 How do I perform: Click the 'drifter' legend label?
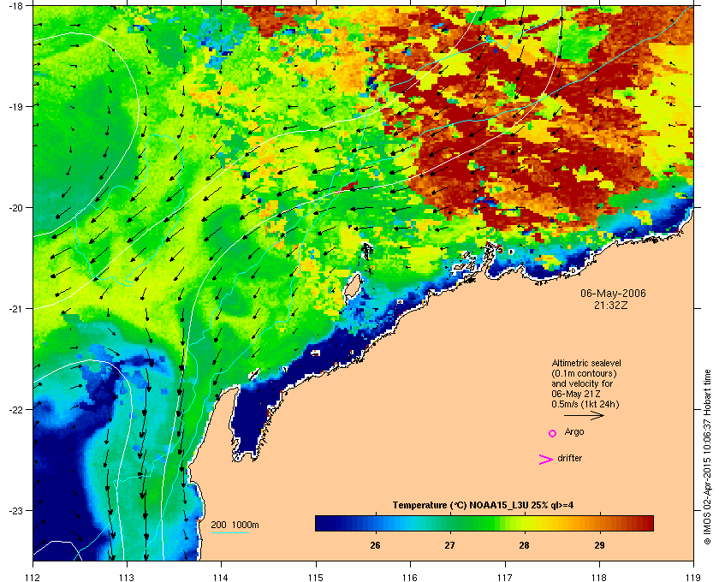[570, 458]
